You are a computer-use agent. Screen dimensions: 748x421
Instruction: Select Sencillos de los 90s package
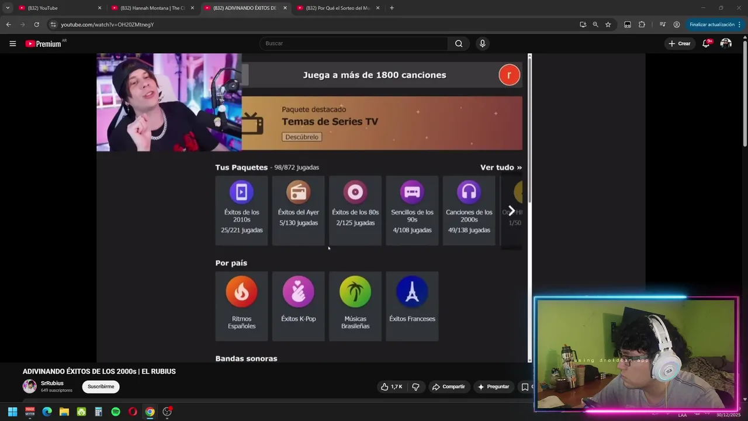pos(412,210)
